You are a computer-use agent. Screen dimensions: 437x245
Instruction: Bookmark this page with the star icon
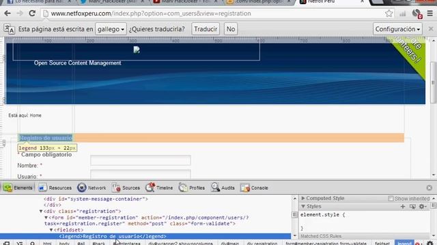pos(389,14)
